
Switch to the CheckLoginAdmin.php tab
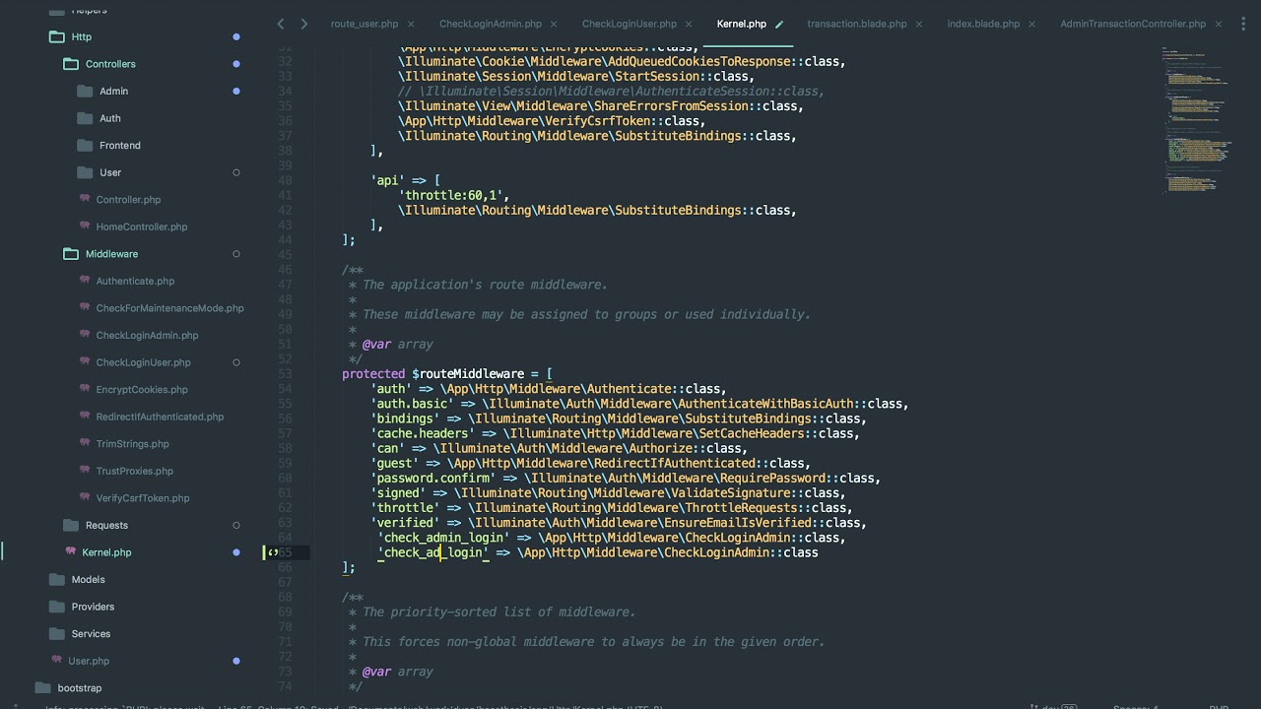(x=490, y=24)
